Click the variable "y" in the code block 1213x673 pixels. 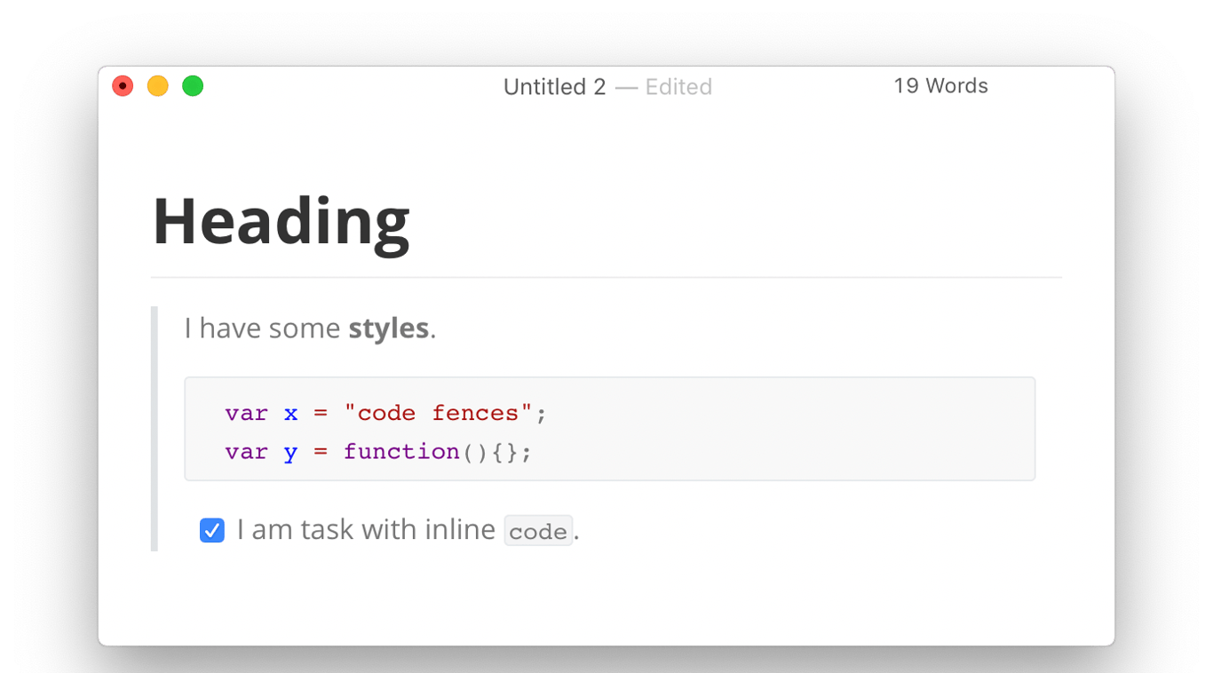coord(291,453)
